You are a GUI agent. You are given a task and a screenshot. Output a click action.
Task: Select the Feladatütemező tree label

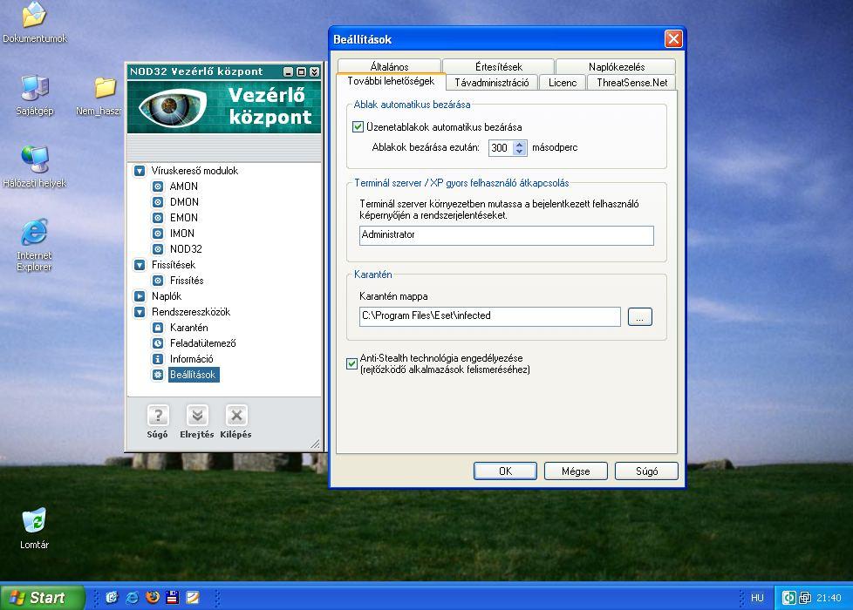[x=202, y=343]
